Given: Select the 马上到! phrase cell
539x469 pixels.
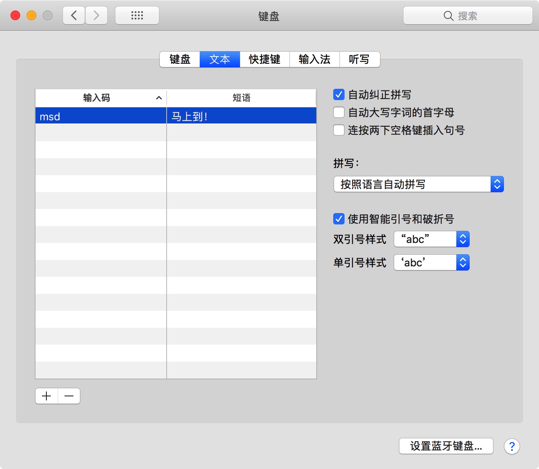Looking at the screenshot, I should click(x=242, y=116).
